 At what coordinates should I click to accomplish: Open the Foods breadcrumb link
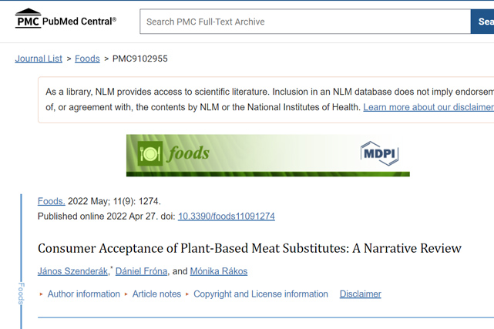tap(87, 59)
